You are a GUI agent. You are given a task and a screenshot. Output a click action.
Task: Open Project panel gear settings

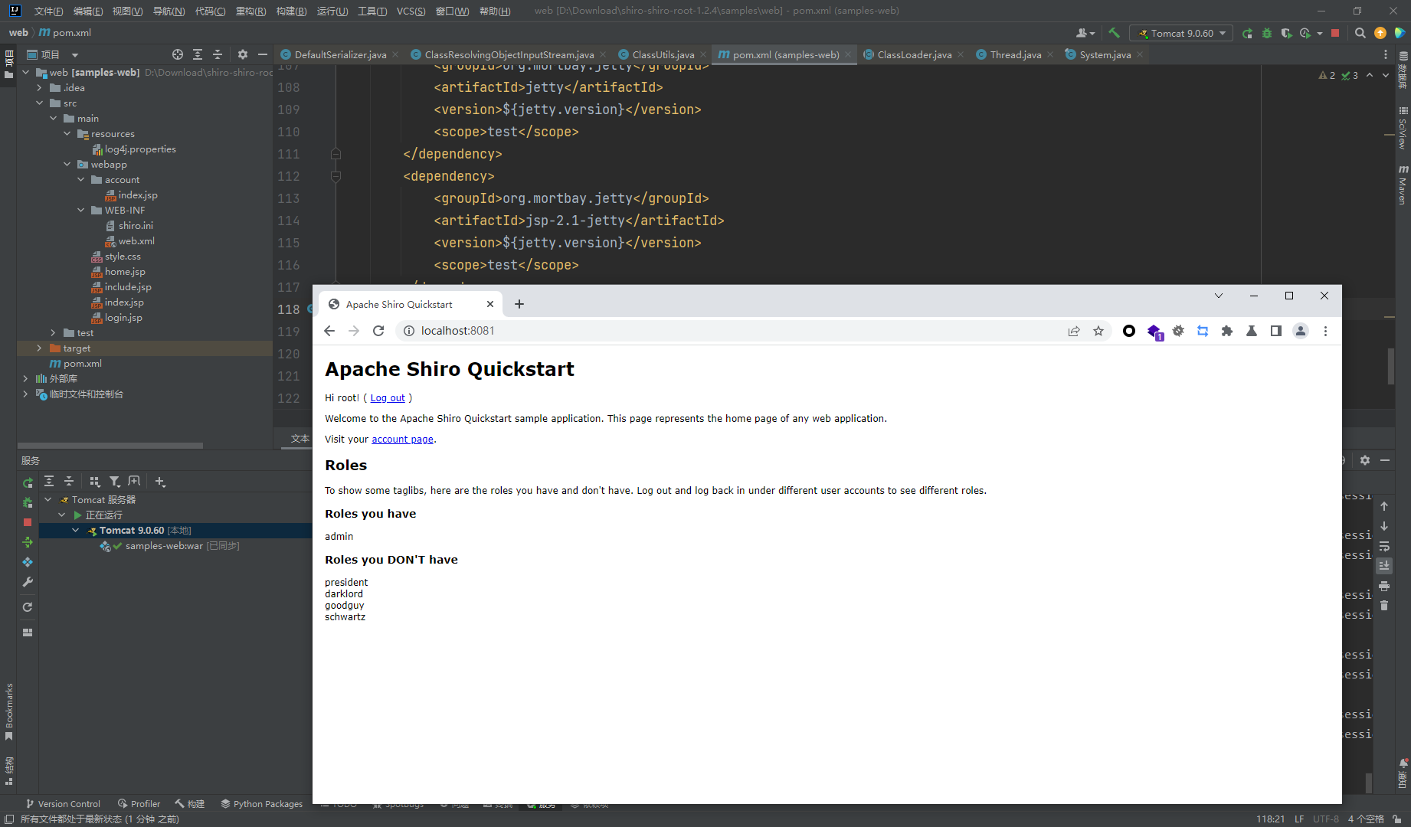[x=243, y=54]
